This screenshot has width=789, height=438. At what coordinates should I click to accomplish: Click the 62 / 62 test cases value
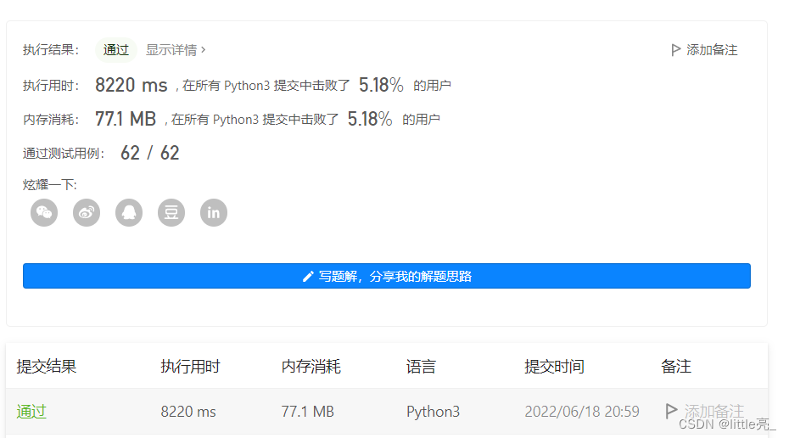tap(150, 153)
